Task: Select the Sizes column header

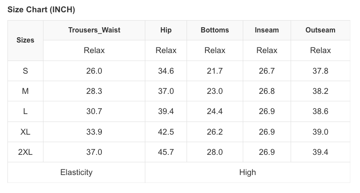Action: tap(25, 40)
